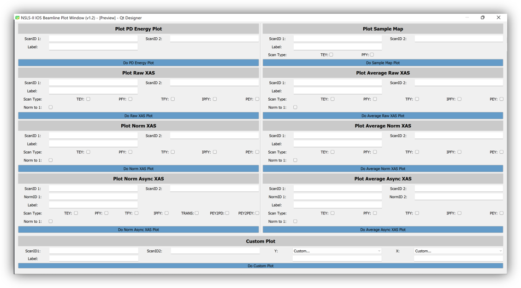521x288 pixels.
Task: Select the ScanID1 field in Custom Plot
Action: [94, 251]
